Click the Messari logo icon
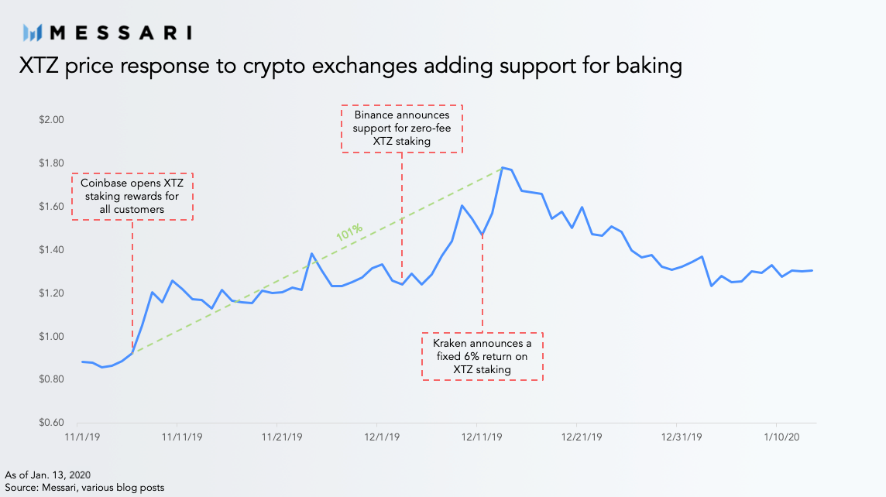Viewport: 886px width, 497px height. [33, 33]
